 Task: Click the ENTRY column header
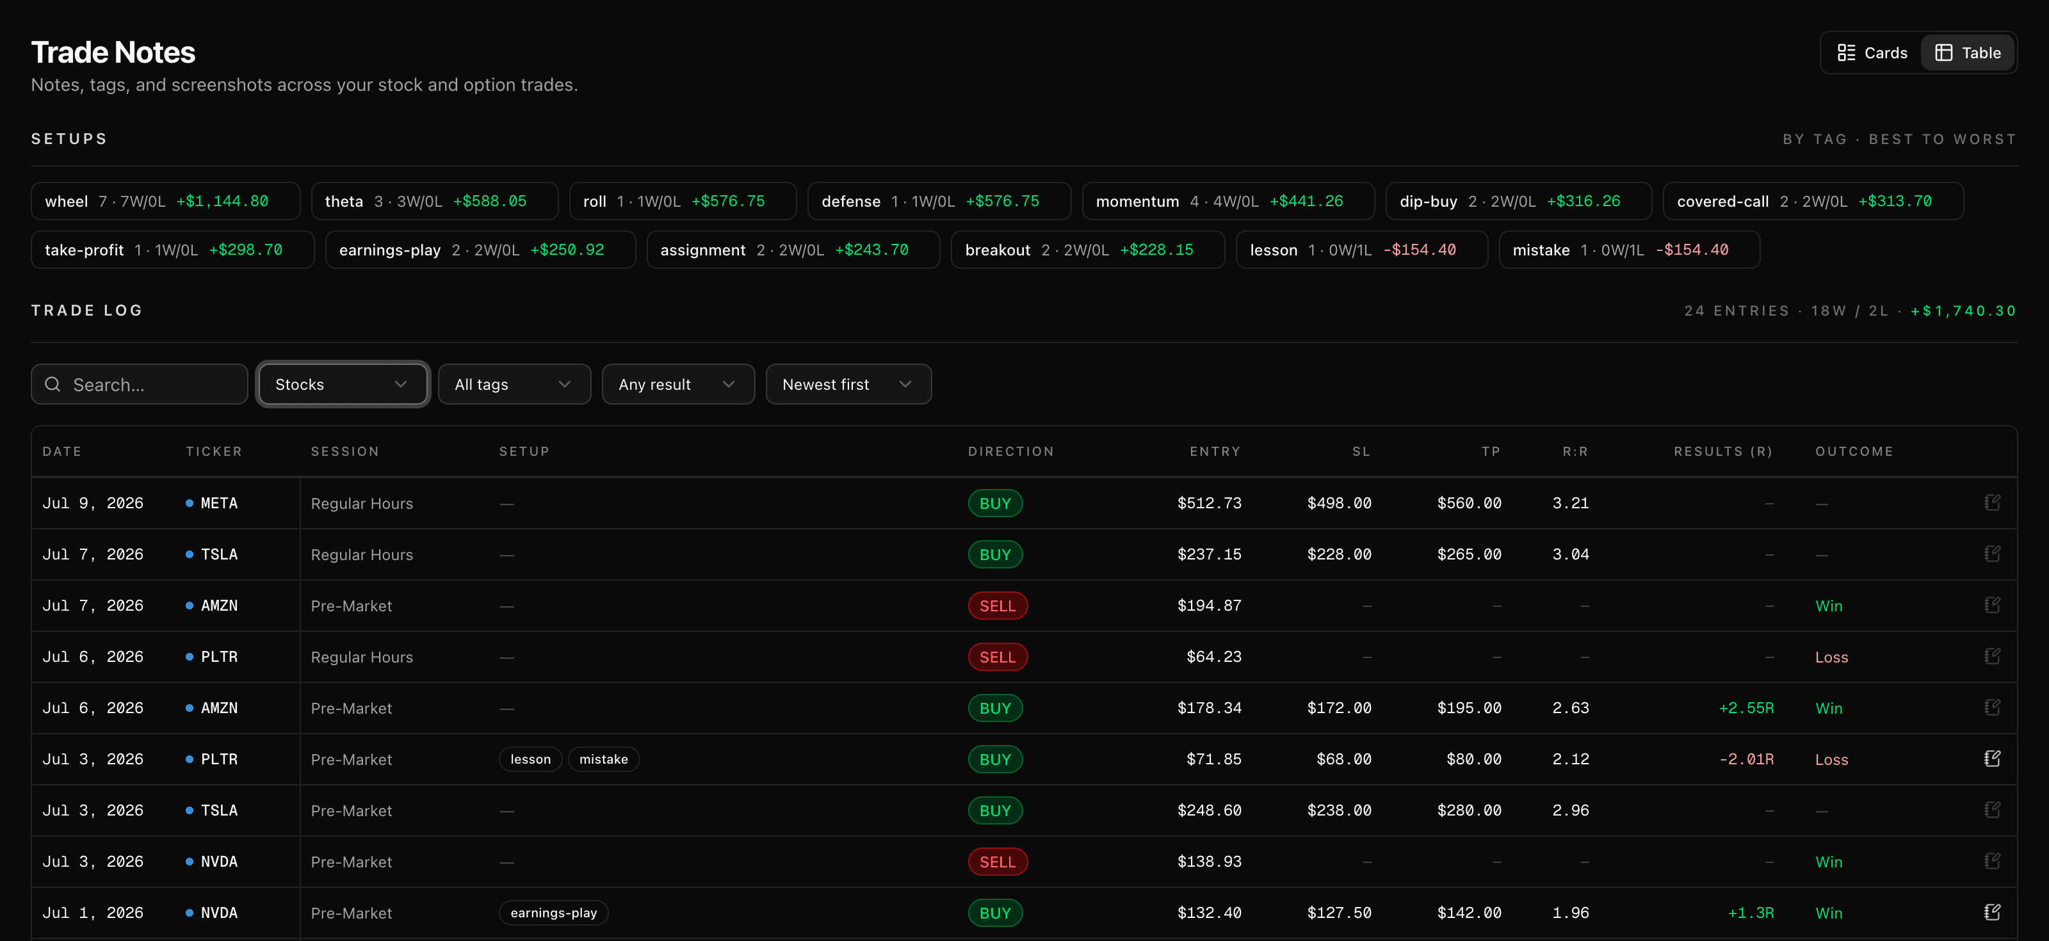[x=1215, y=451]
